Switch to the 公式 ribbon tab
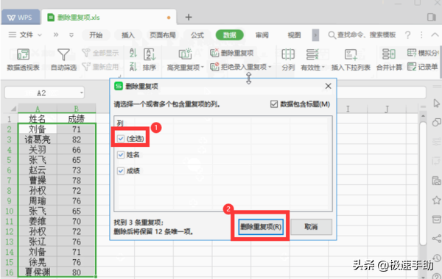Screen dimensions: 442x279 [x=197, y=35]
